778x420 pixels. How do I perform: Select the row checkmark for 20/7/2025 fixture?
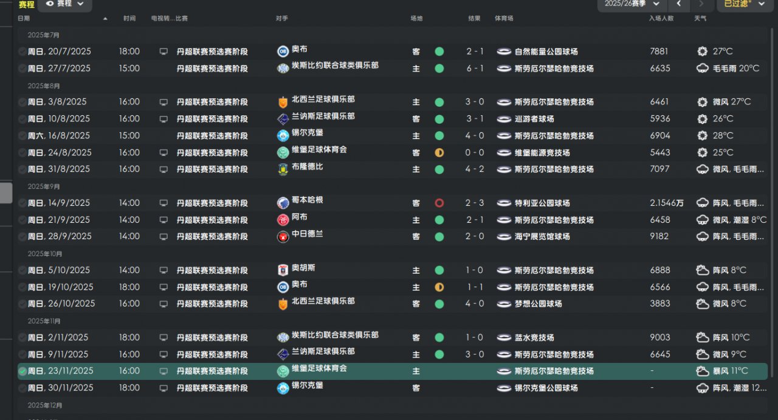coord(22,52)
